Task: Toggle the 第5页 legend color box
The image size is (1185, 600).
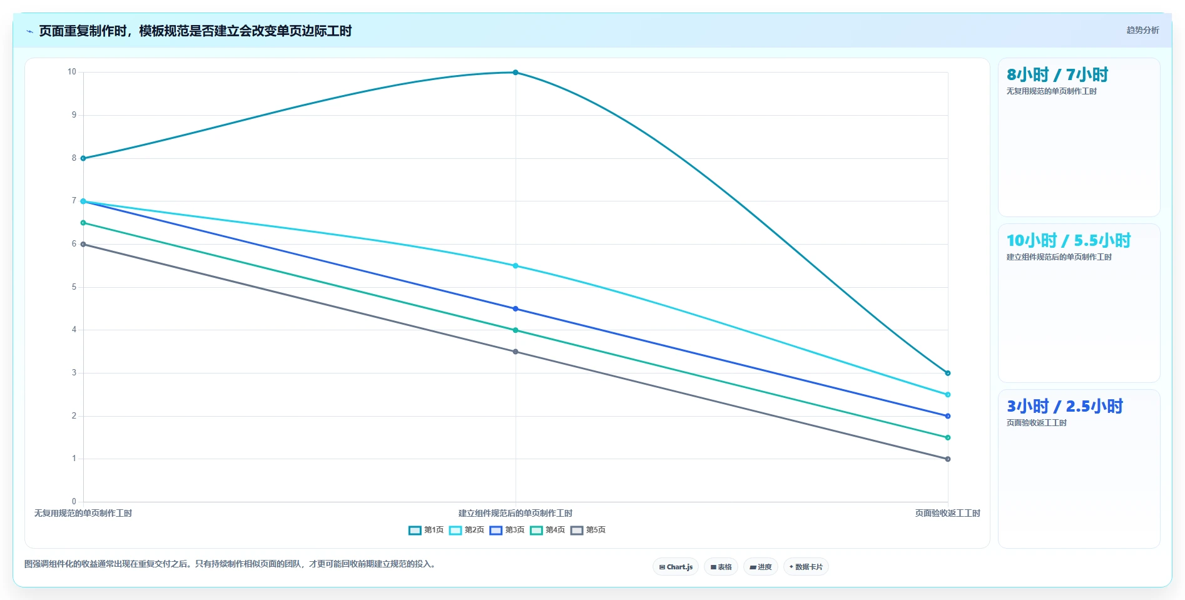Action: (x=577, y=531)
